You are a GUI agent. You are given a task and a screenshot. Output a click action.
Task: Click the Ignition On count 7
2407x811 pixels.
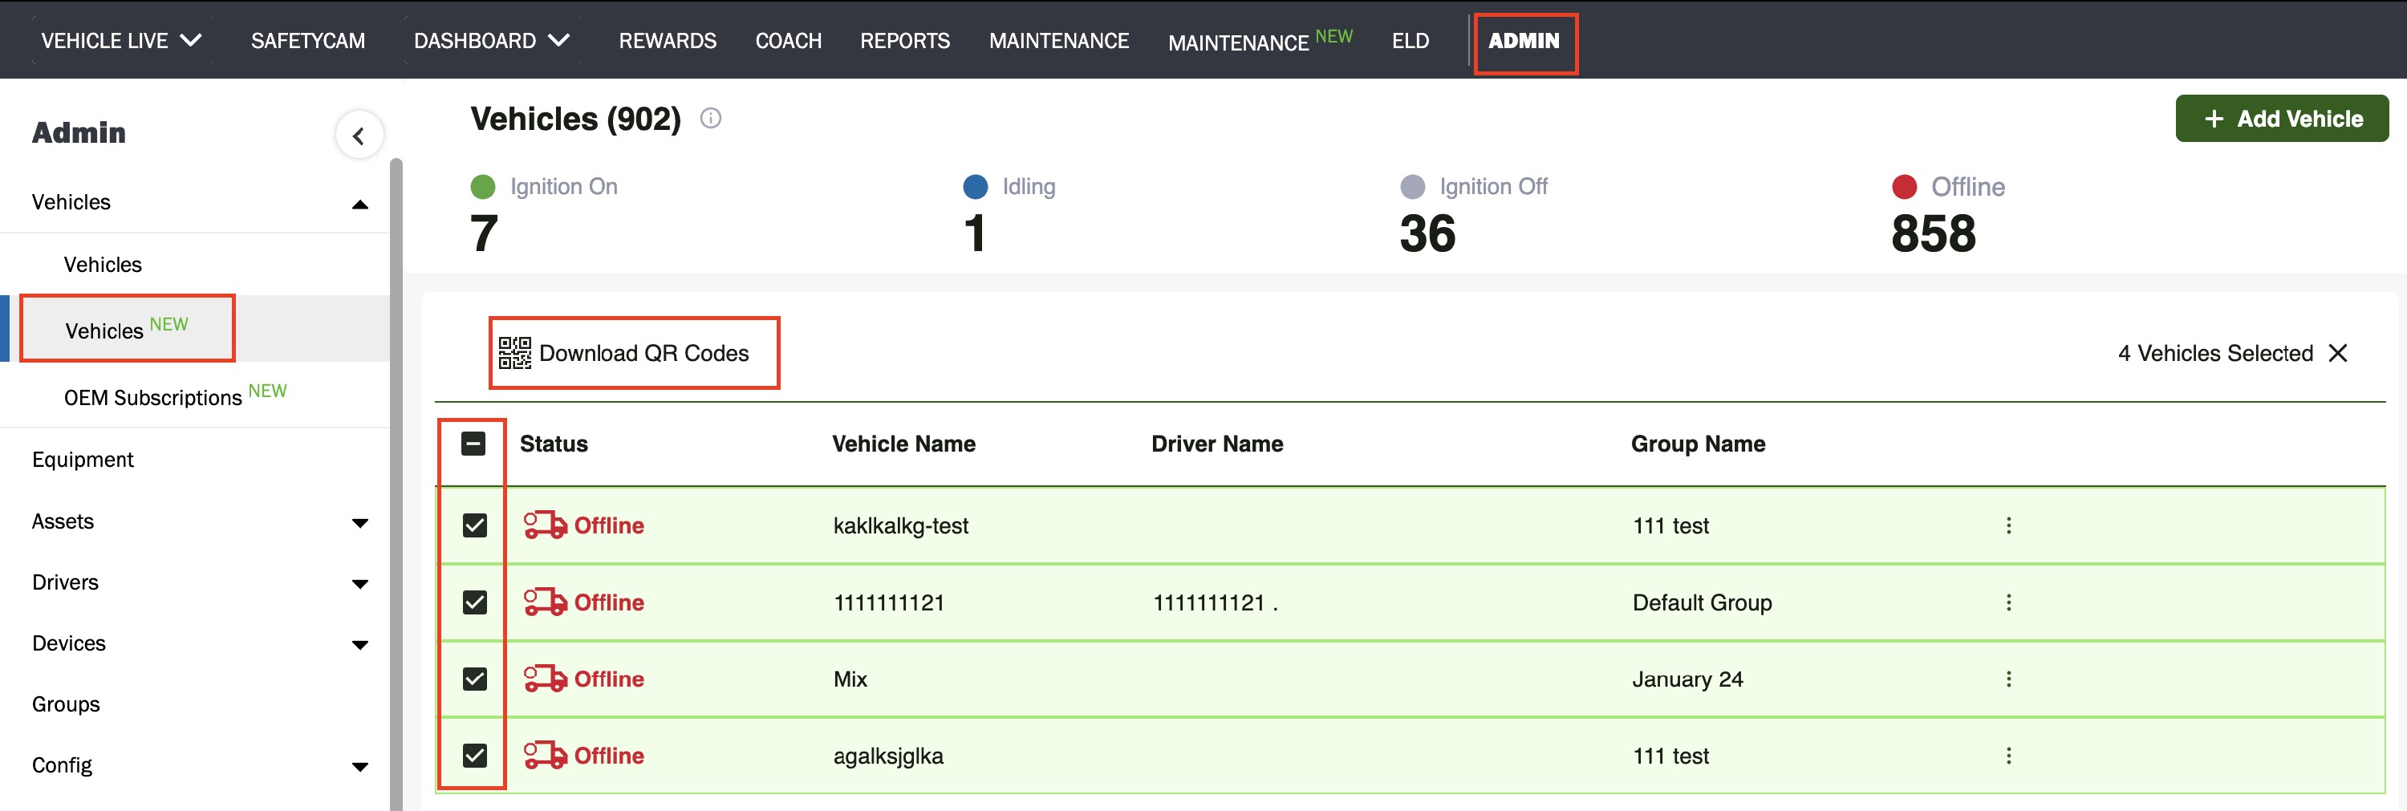(484, 233)
